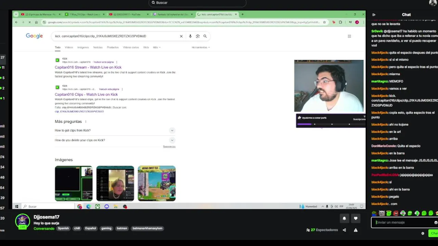
Task: Open Capitan016 Stream - Watch Live on Kick
Action: click(88, 67)
